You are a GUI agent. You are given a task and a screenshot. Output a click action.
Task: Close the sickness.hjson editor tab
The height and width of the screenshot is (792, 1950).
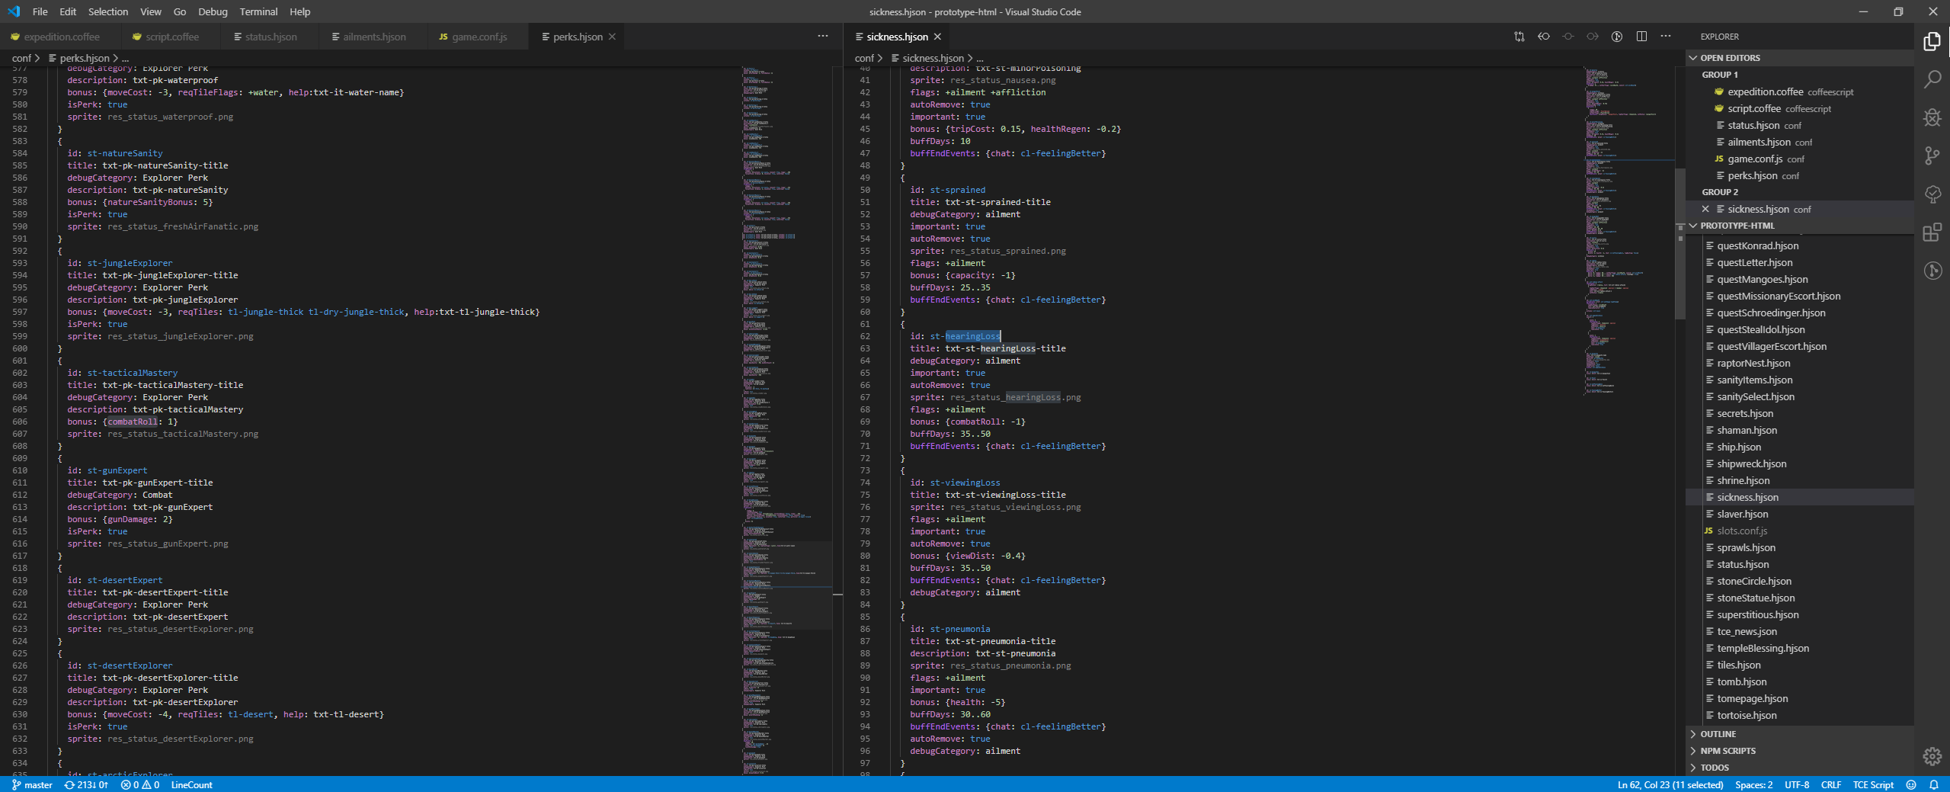tap(937, 37)
